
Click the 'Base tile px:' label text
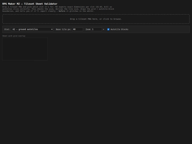(x=63, y=29)
